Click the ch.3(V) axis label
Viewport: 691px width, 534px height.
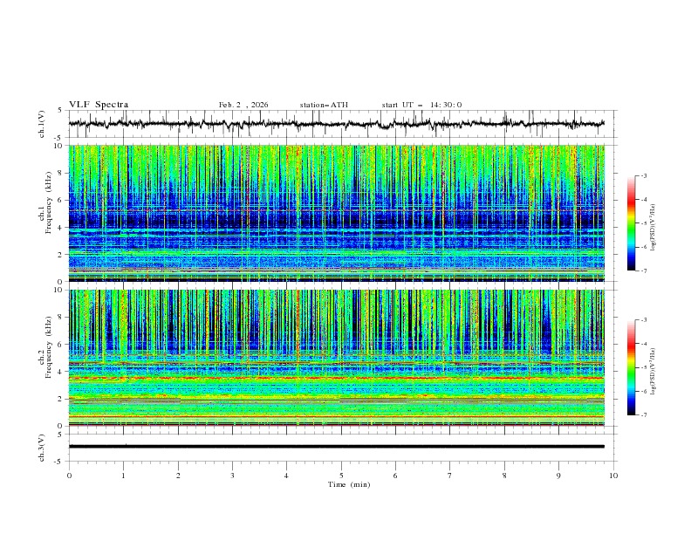tap(43, 446)
